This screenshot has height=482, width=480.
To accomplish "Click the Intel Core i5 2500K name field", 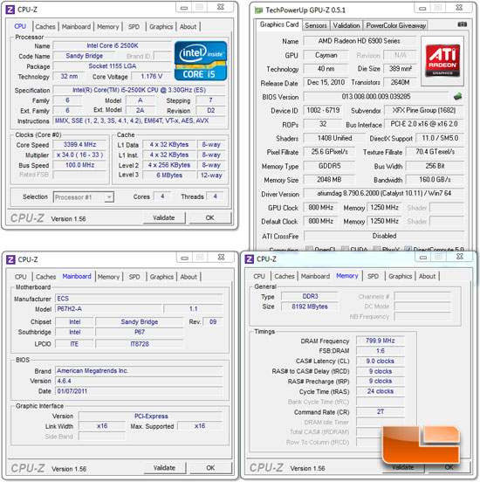I will [113, 45].
